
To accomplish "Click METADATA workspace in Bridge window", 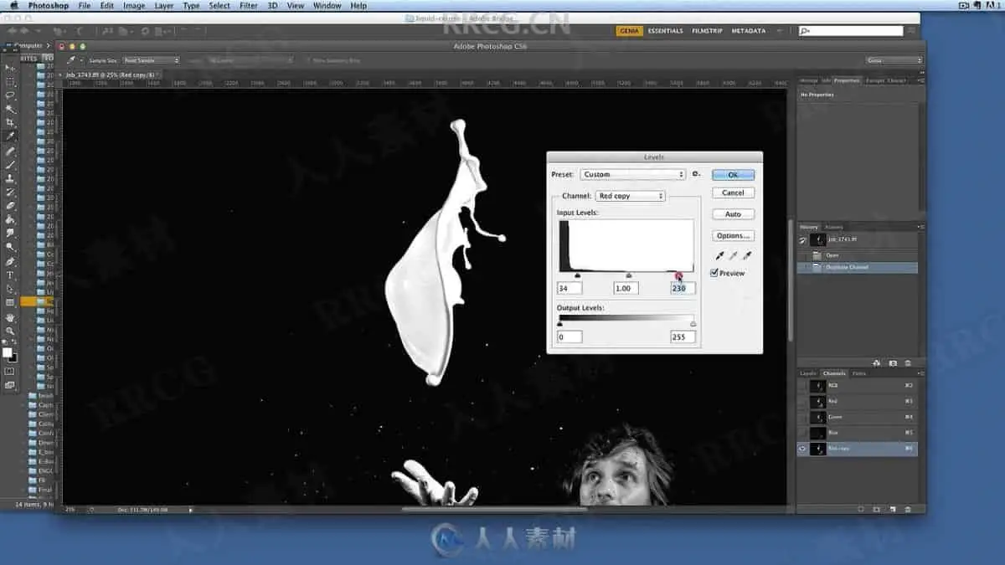I will click(x=748, y=31).
